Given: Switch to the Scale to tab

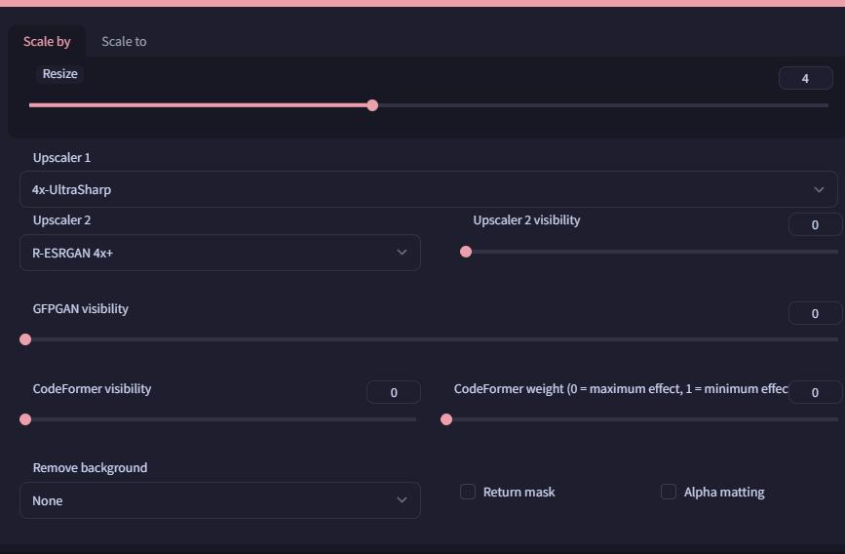Looking at the screenshot, I should (x=124, y=42).
